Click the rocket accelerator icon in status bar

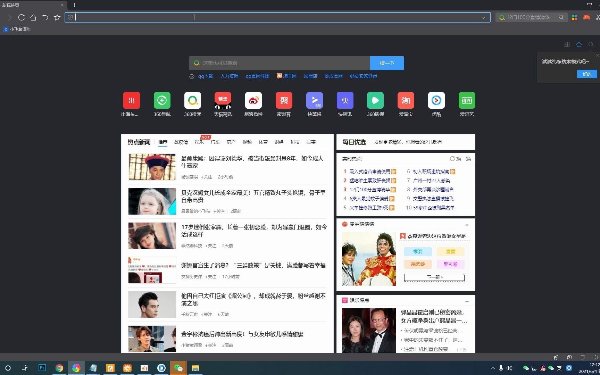[x=556, y=357]
